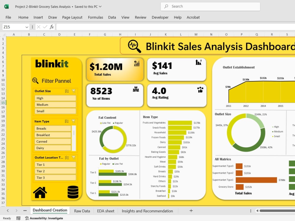Click Accessibility: Investigate status text

pyautogui.click(x=46, y=218)
